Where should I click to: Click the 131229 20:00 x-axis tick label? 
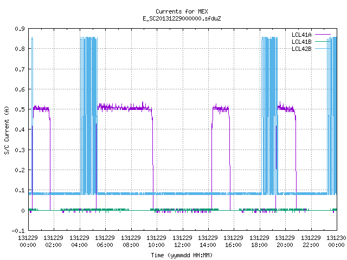[x=285, y=242]
